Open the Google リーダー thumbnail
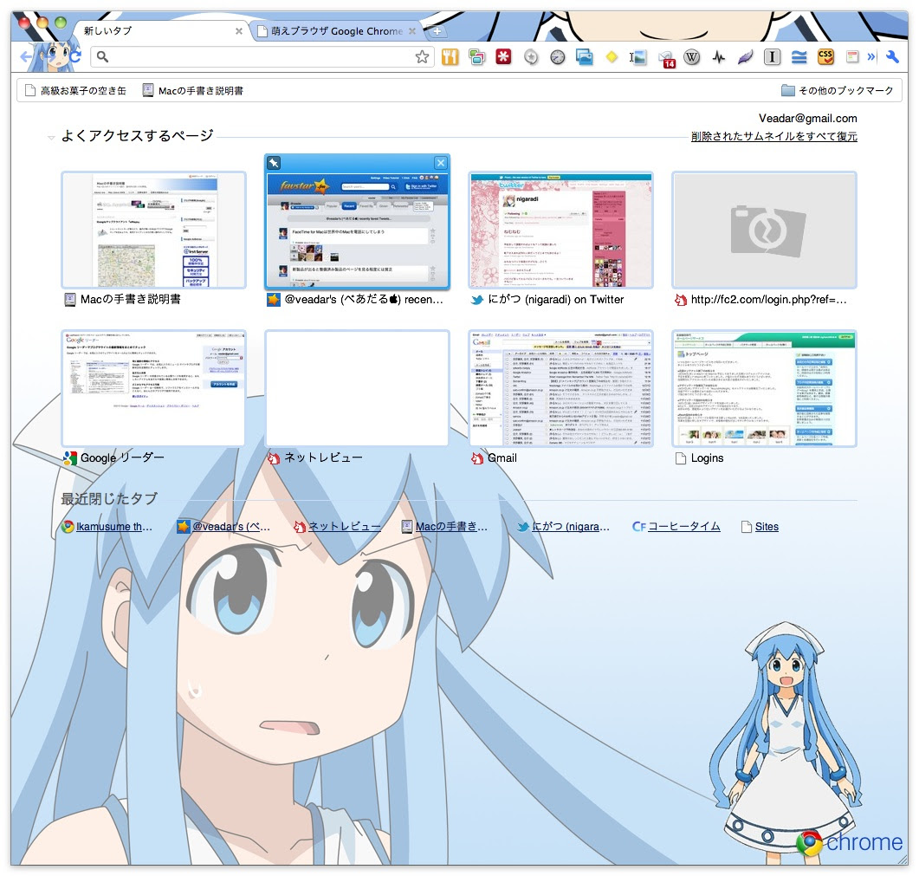Image resolution: width=919 pixels, height=876 pixels. (153, 388)
